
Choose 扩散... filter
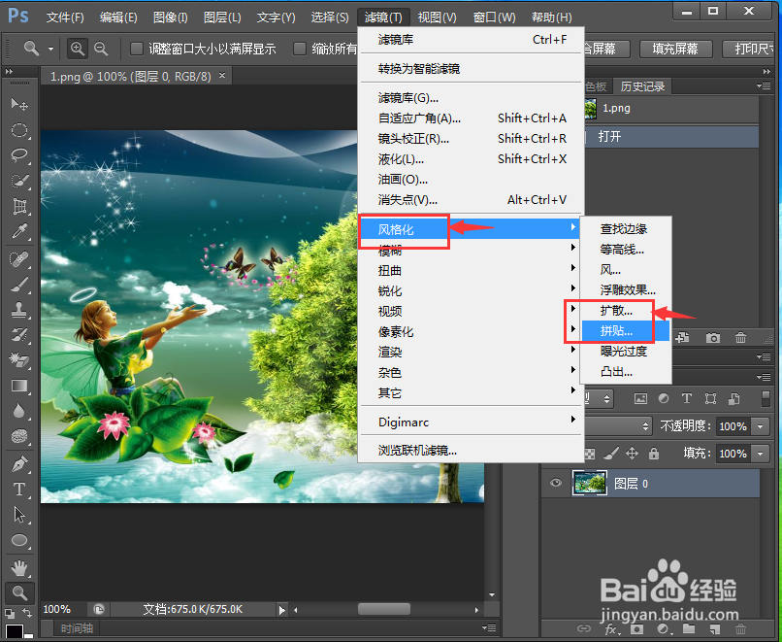click(x=626, y=311)
